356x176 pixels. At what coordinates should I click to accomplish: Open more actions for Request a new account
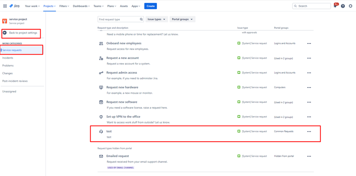pos(309,58)
